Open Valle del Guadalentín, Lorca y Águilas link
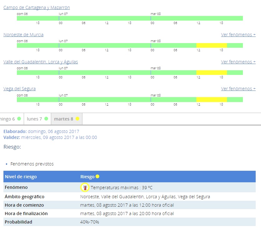The height and width of the screenshot is (231, 261). pos(41,62)
